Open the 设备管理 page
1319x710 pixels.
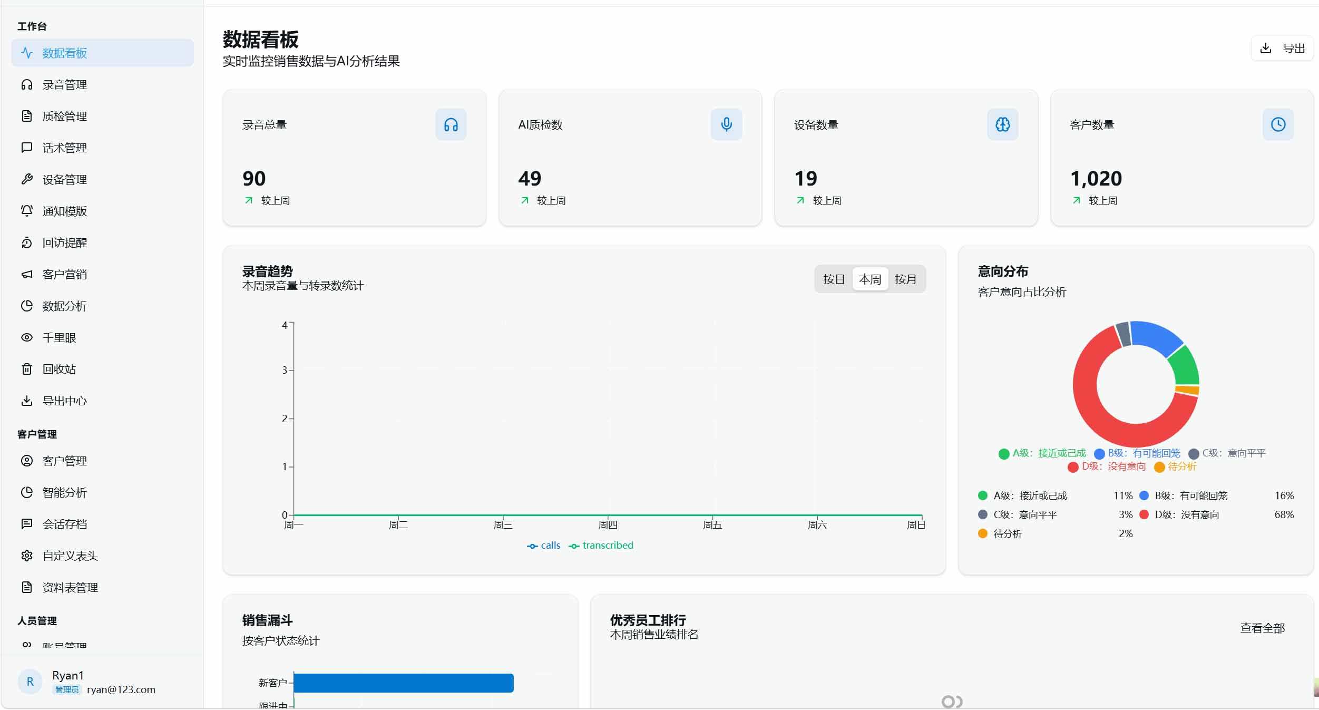point(102,179)
